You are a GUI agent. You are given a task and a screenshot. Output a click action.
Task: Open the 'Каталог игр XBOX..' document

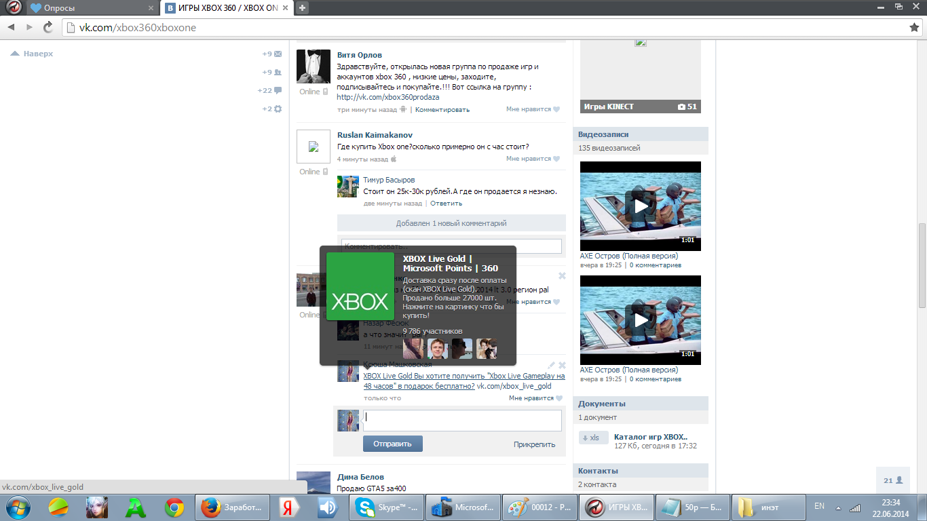651,437
